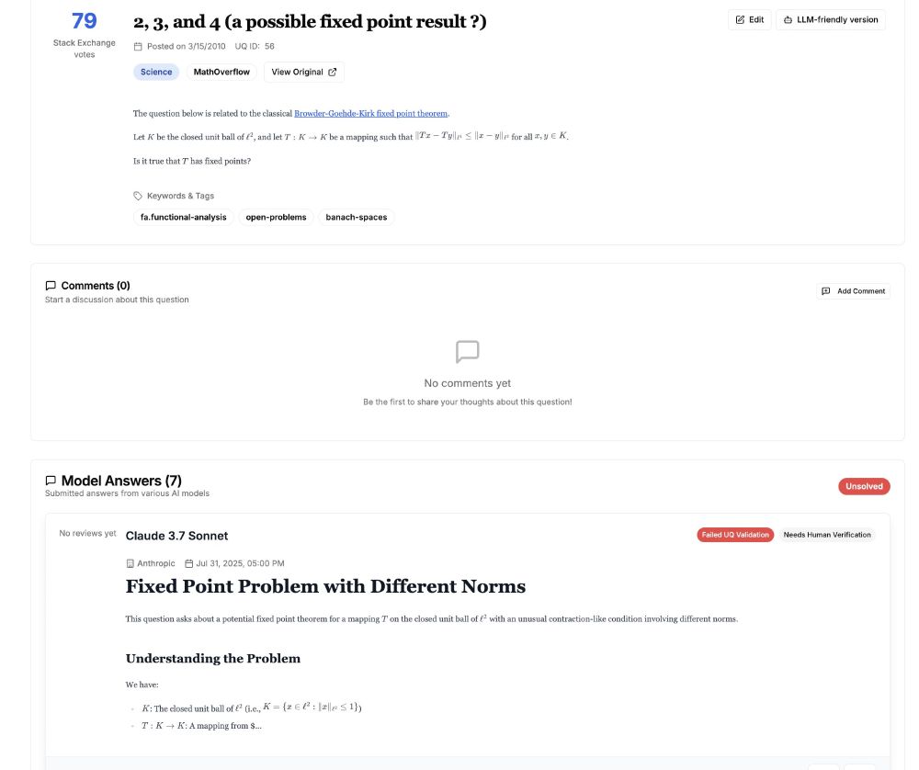Click the Anthropic organization icon

point(130,563)
